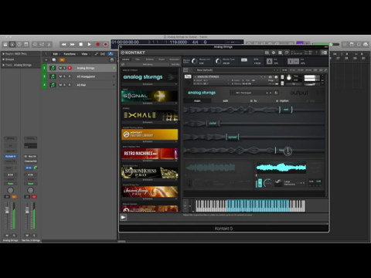Start playback with the Play button
Image resolution: width=371 pixels, height=278 pixels.
[89, 45]
